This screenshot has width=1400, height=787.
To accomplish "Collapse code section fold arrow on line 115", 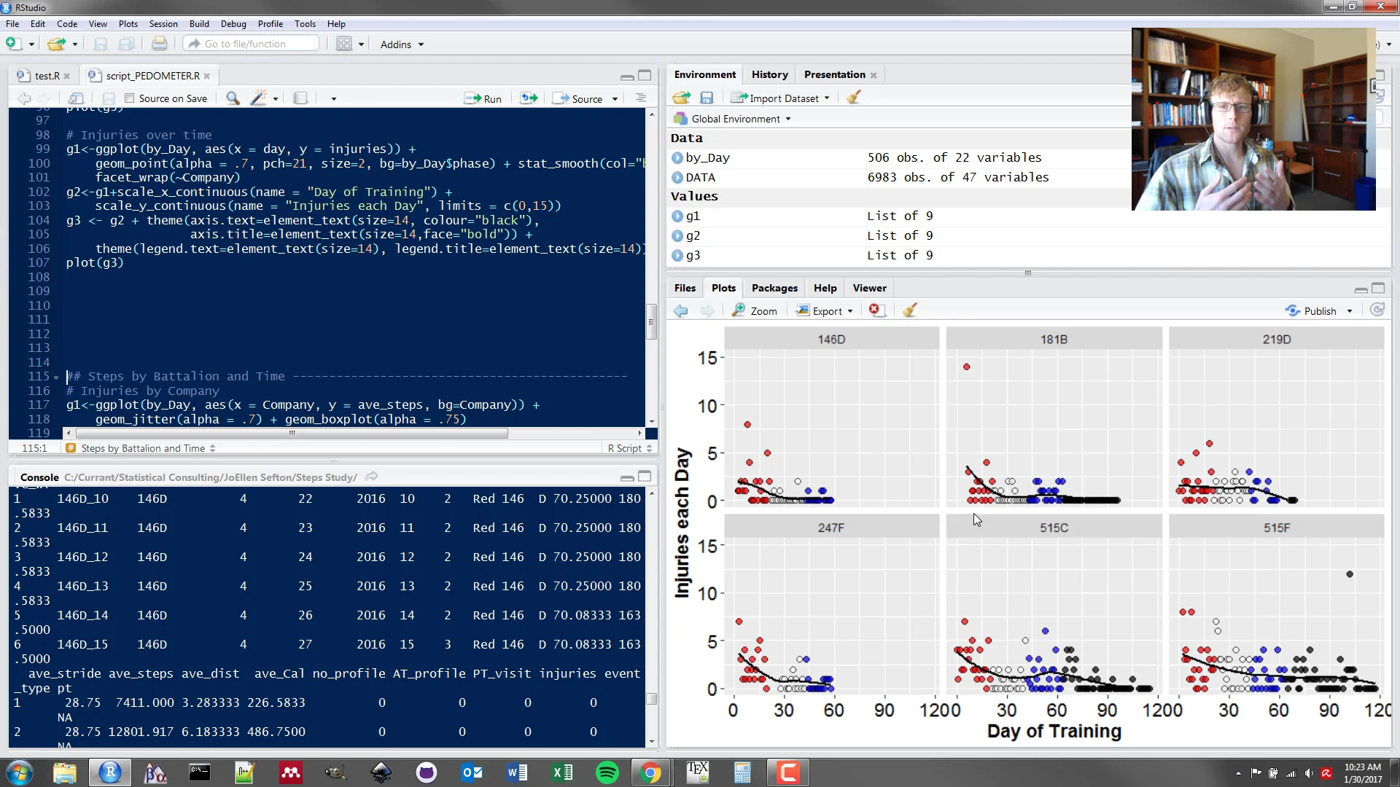I will [56, 377].
